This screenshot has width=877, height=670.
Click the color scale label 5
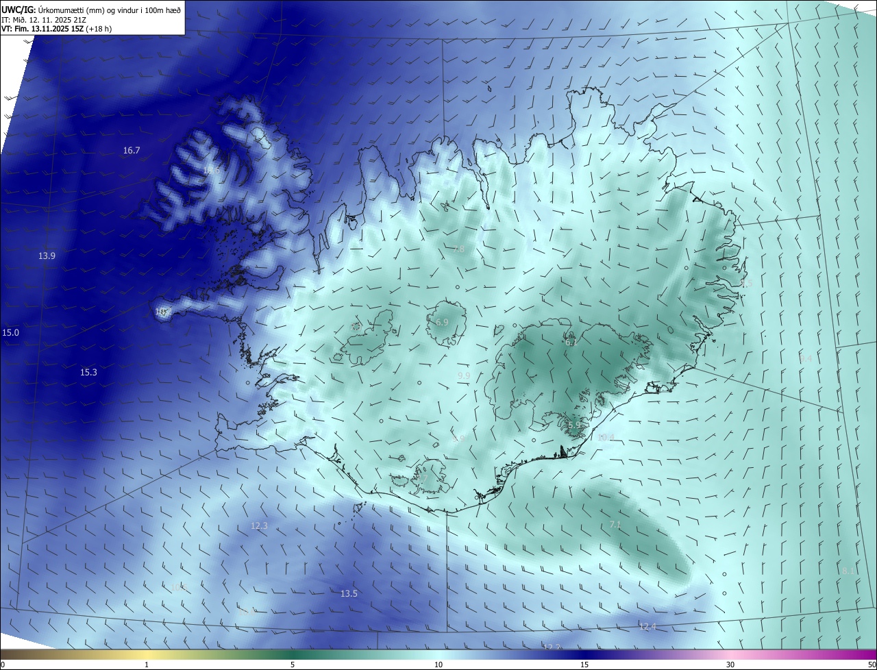[x=293, y=665]
